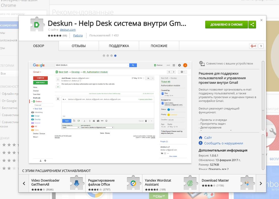
Task: Select the first screenshot carousel dot
Action: 104,56
